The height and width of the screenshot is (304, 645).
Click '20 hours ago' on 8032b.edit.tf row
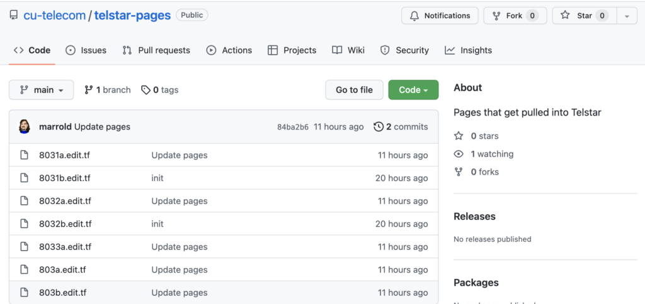(x=401, y=224)
